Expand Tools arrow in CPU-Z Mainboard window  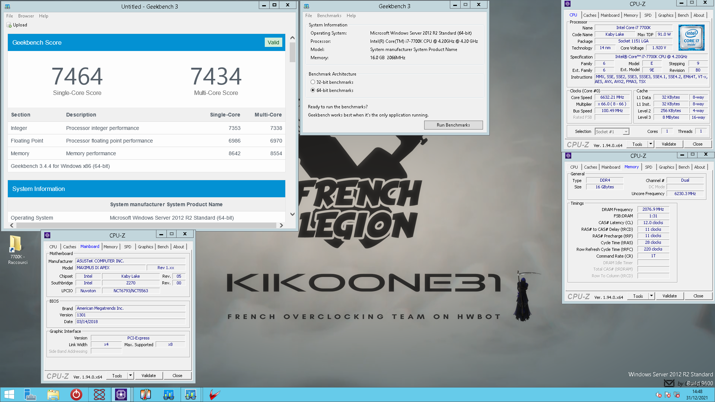[x=130, y=376]
